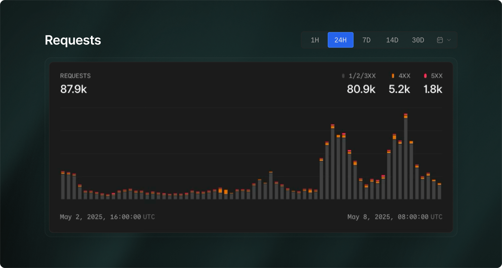Open the calendar date picker icon
The height and width of the screenshot is (268, 502).
tap(440, 40)
